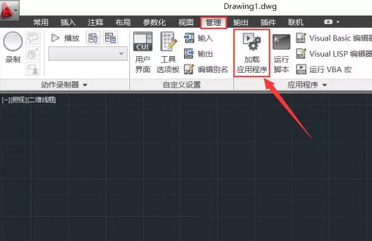Viewport: 372px width, 241px height.
Task: Open the Visual LISP editor (编辑器)
Action: [x=334, y=53]
